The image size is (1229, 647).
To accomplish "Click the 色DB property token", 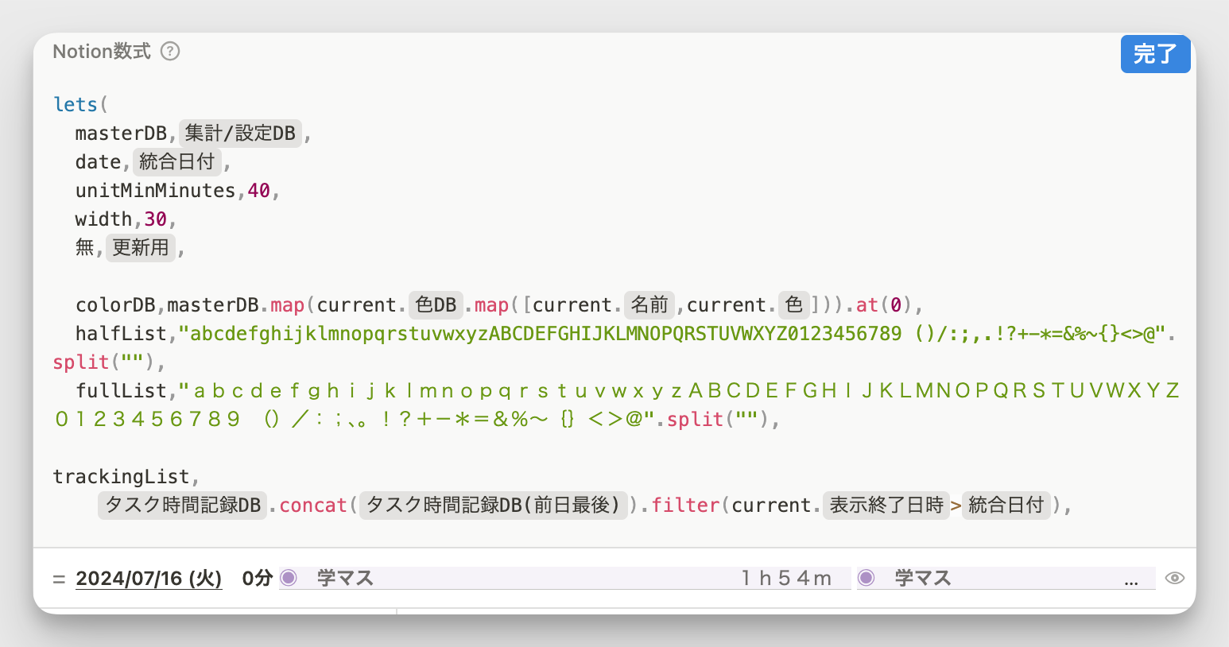I will [x=436, y=304].
